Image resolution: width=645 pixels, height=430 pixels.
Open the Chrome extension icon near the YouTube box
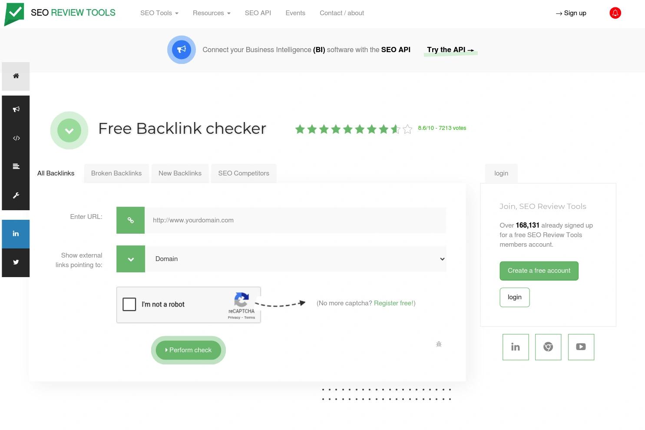click(x=548, y=347)
